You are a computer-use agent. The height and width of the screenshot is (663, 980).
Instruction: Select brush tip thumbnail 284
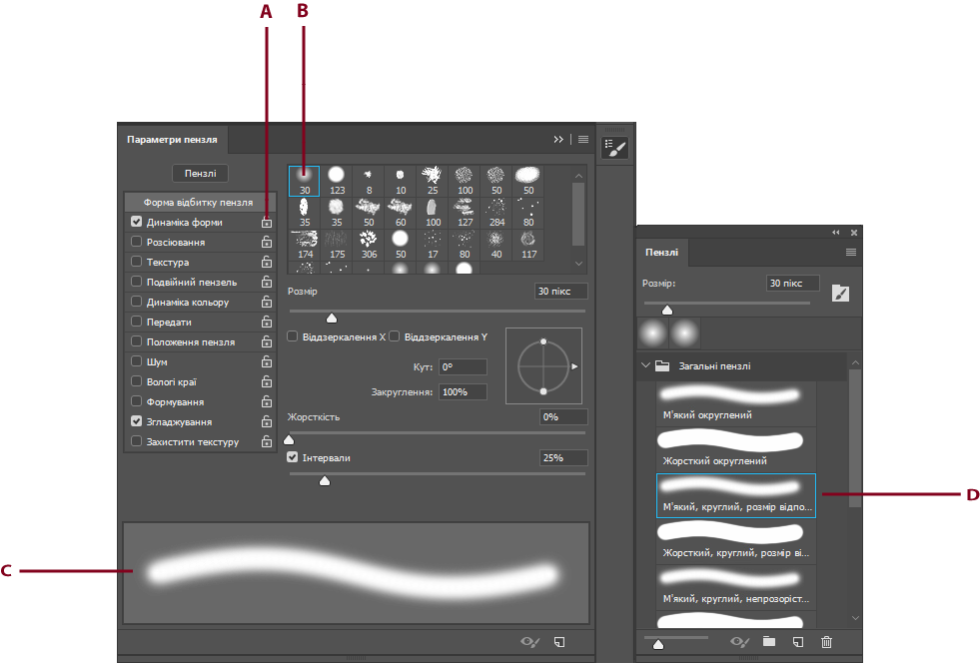(496, 213)
